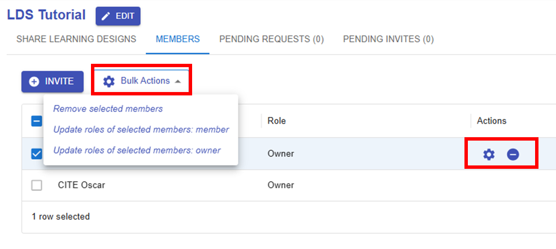
Task: Toggle the select-all header checkbox
Action: pos(37,121)
